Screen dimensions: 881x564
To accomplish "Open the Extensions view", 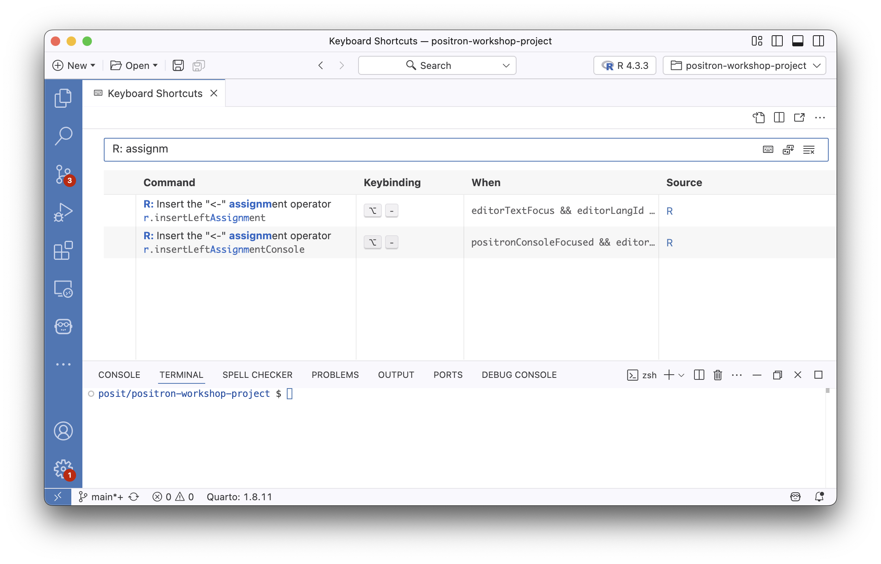I will 63,250.
